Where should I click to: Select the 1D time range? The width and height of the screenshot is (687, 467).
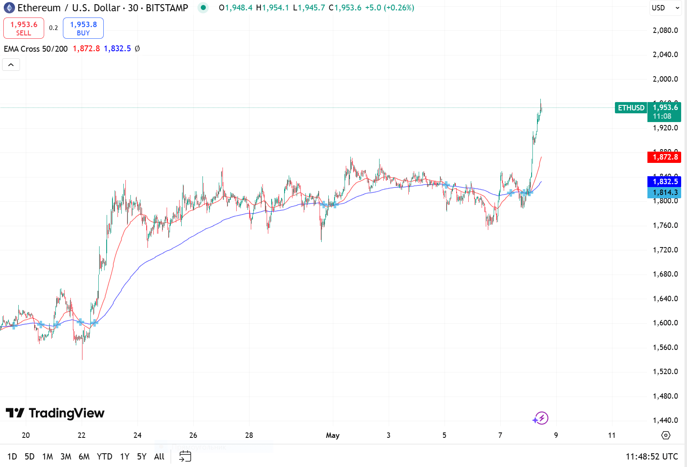pyautogui.click(x=12, y=457)
